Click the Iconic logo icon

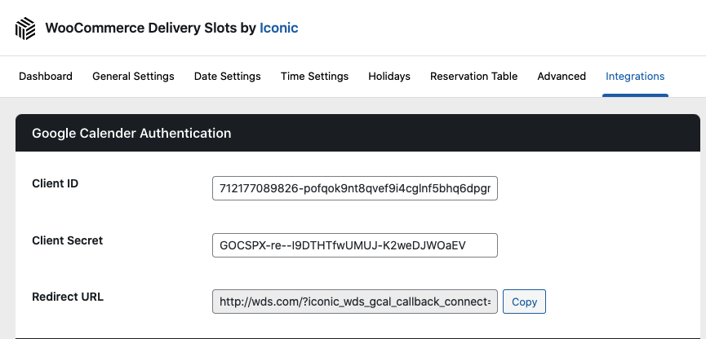coord(26,29)
